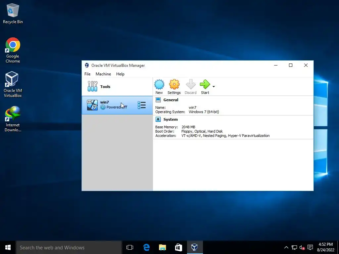Viewport: 339px width, 254px height.
Task: Open the Action Center notifications icon
Action: [x=310, y=247]
